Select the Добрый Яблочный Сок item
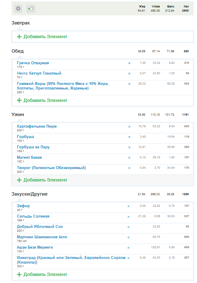This screenshot has width=197, height=283. 40,227
